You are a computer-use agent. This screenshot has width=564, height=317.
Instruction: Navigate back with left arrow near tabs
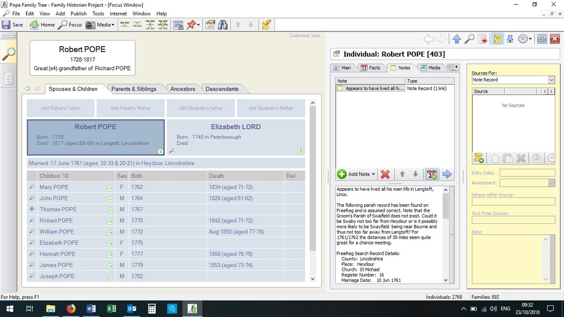click(x=27, y=89)
